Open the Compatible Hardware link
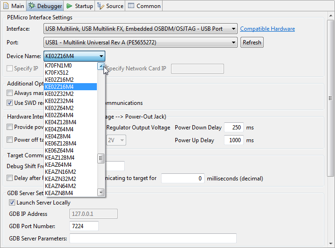This screenshot has height=248, width=335. [267, 29]
